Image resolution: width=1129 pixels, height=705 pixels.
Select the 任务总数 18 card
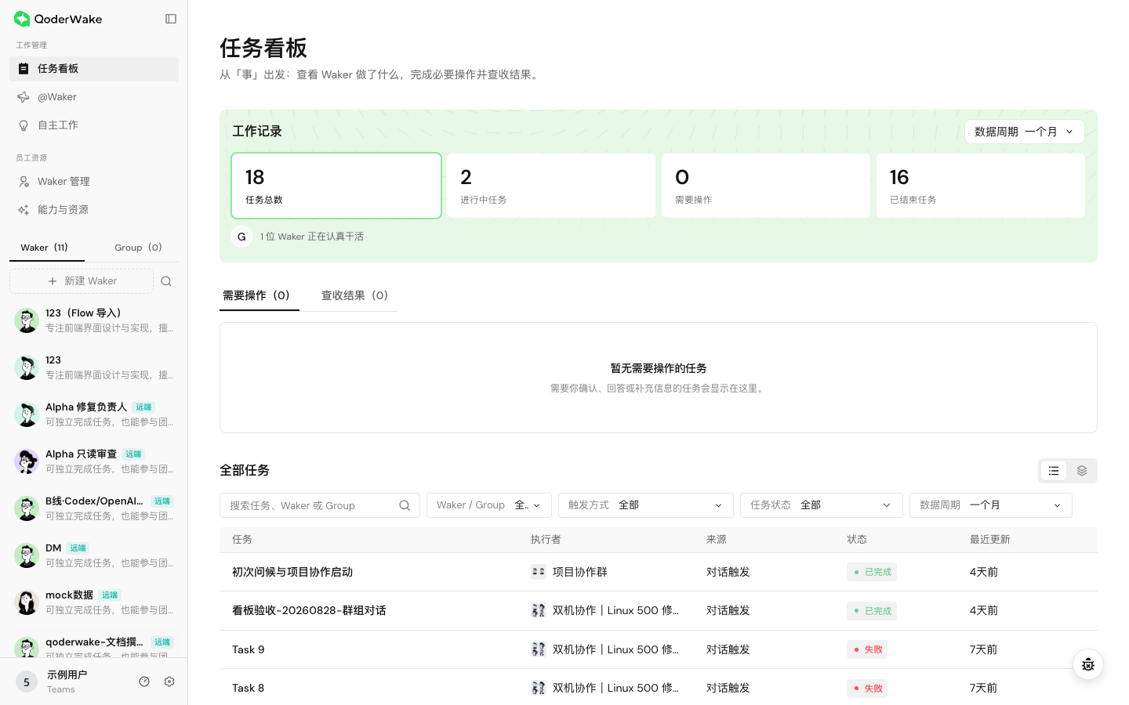pyautogui.click(x=336, y=186)
